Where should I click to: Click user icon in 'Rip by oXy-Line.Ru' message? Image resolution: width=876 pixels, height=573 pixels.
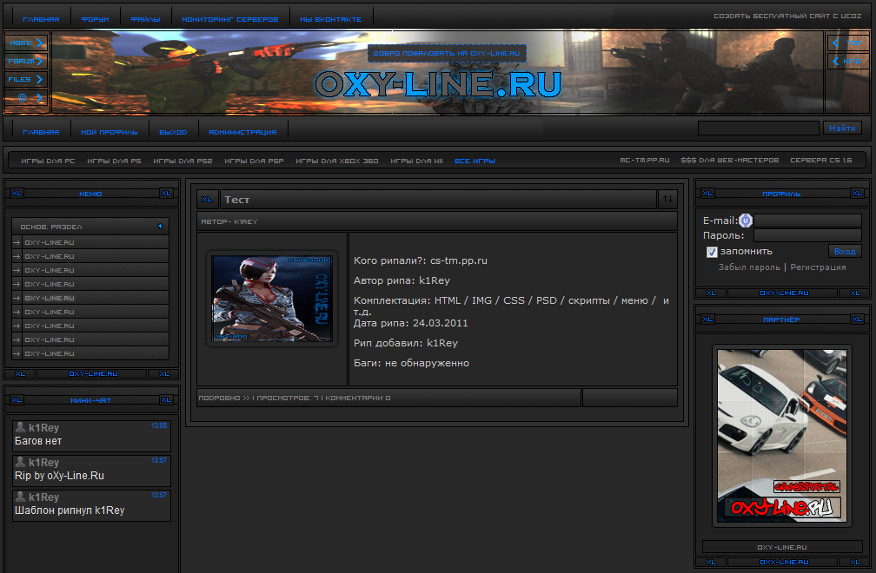pyautogui.click(x=20, y=462)
